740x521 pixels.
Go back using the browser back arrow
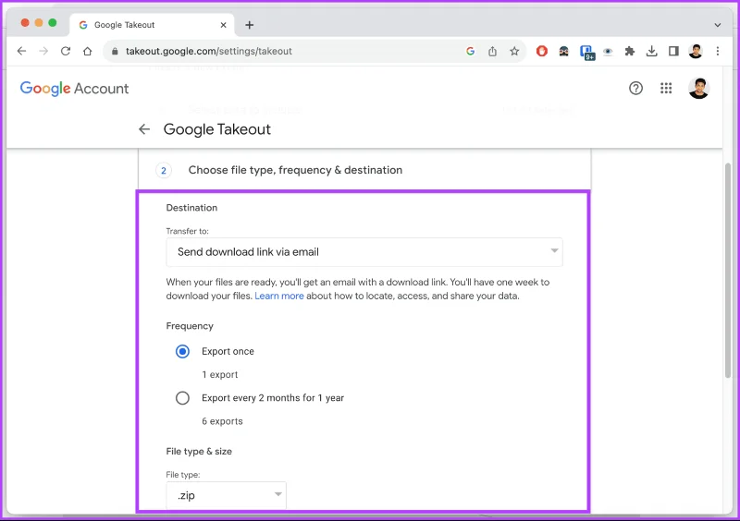click(x=21, y=51)
